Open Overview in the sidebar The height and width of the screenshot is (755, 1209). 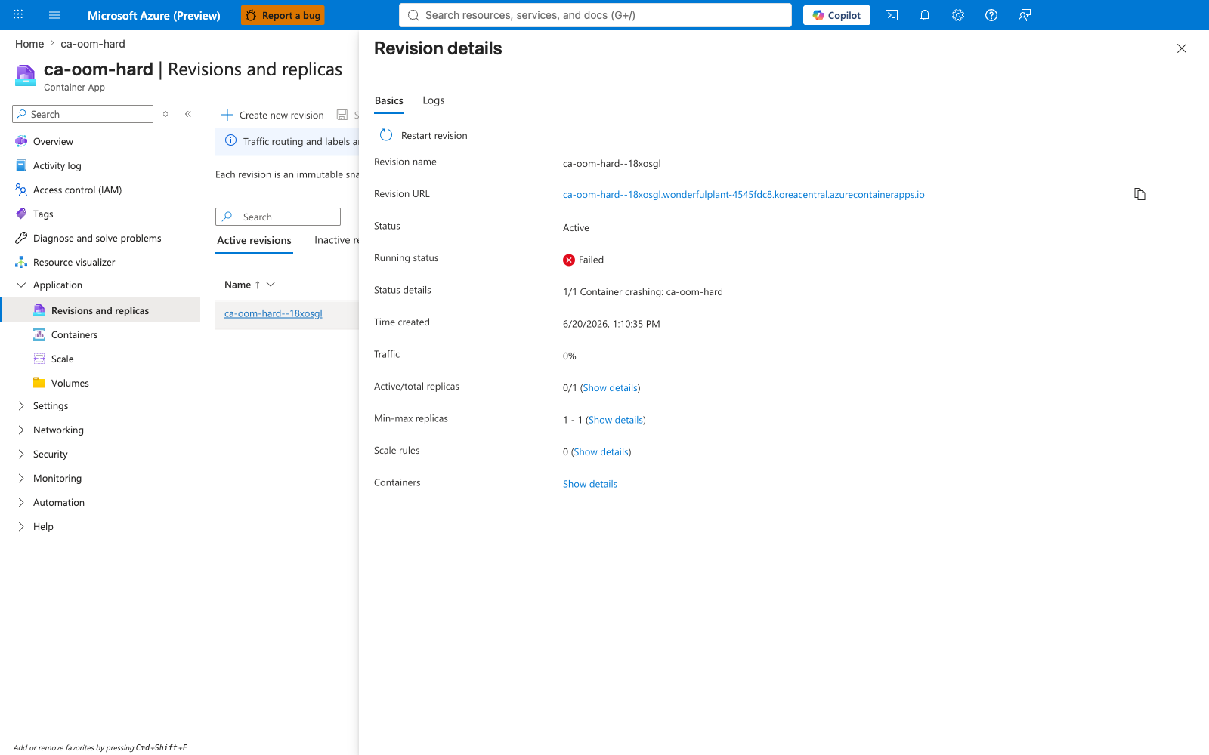(53, 141)
